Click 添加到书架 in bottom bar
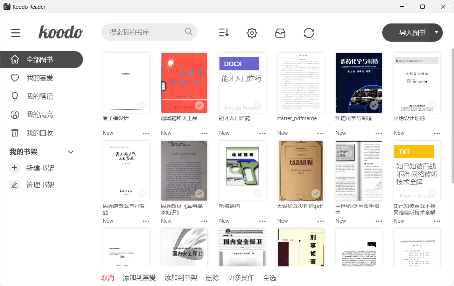 181,278
